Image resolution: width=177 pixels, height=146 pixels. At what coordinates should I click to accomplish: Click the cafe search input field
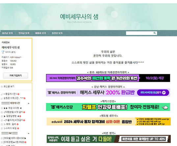tap(139, 33)
